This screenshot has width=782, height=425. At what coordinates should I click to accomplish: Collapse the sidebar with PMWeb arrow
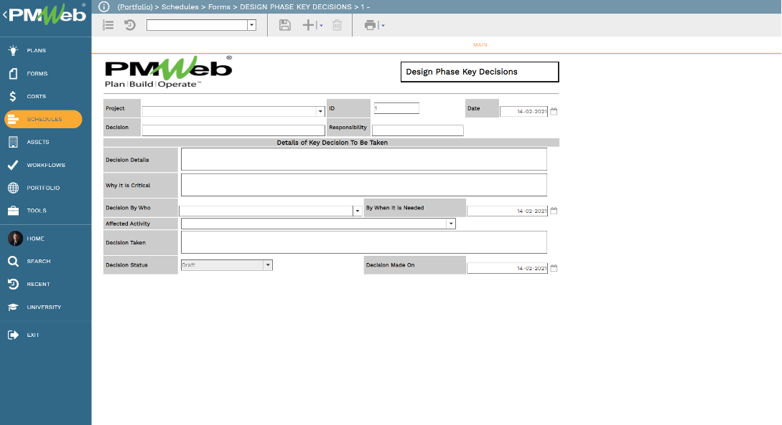click(x=5, y=15)
